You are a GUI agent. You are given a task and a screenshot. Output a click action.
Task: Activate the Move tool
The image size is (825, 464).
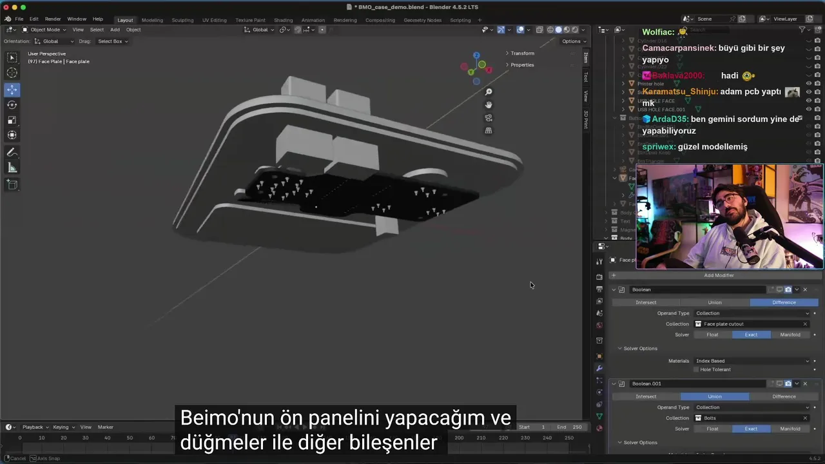point(12,90)
